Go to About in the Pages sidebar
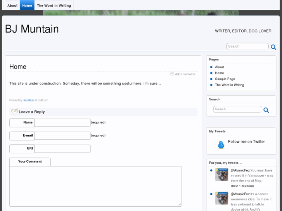 [x=220, y=67]
